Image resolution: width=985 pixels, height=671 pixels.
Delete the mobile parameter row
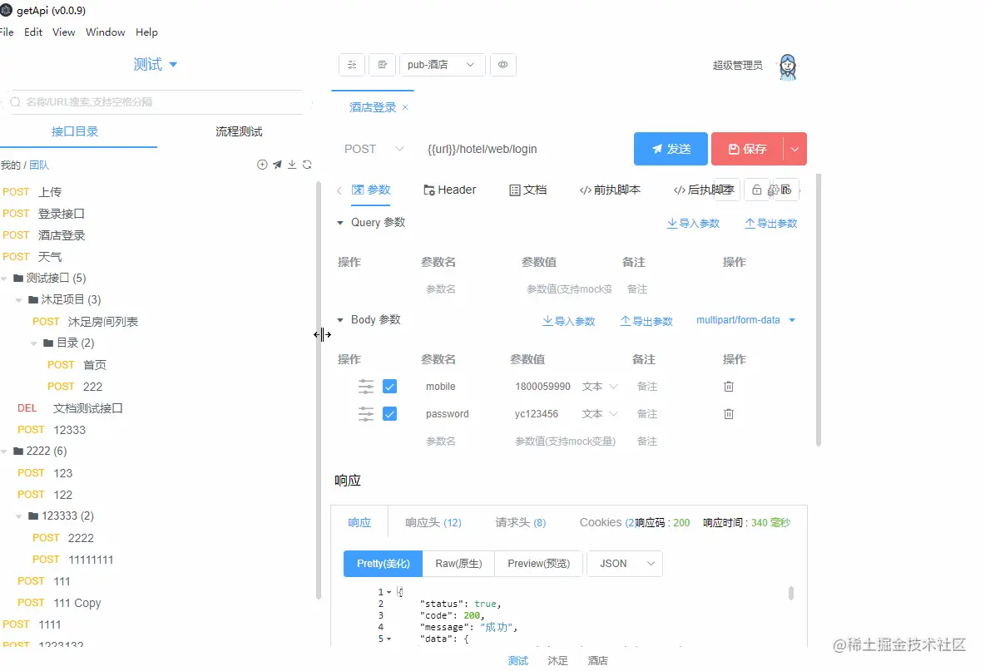click(x=729, y=387)
